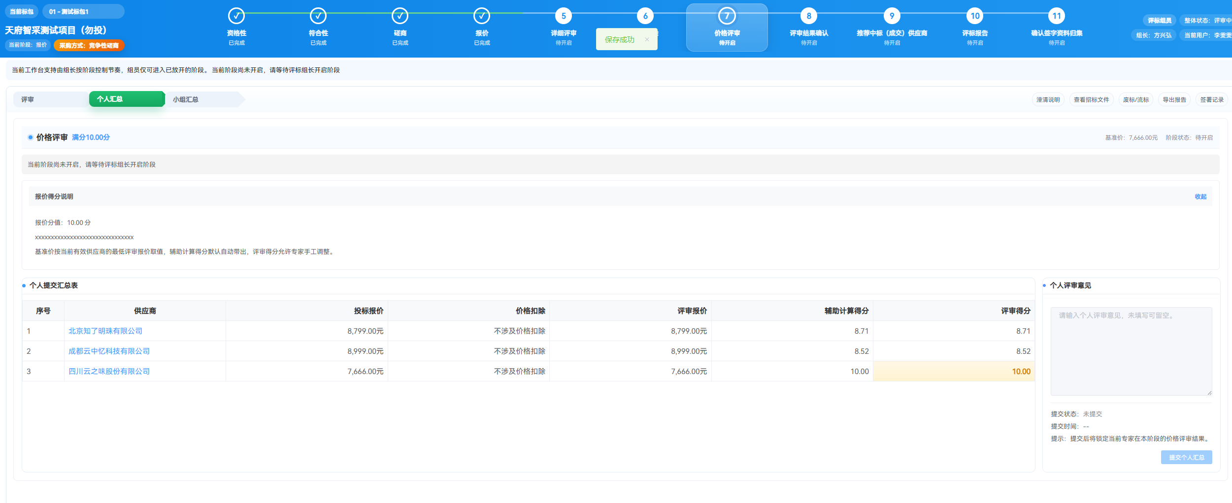
Task: Switch to the 评审 tab
Action: (51, 99)
